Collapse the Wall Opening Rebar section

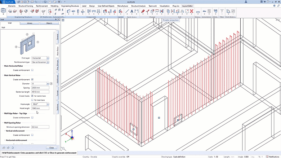[x=3, y=123]
